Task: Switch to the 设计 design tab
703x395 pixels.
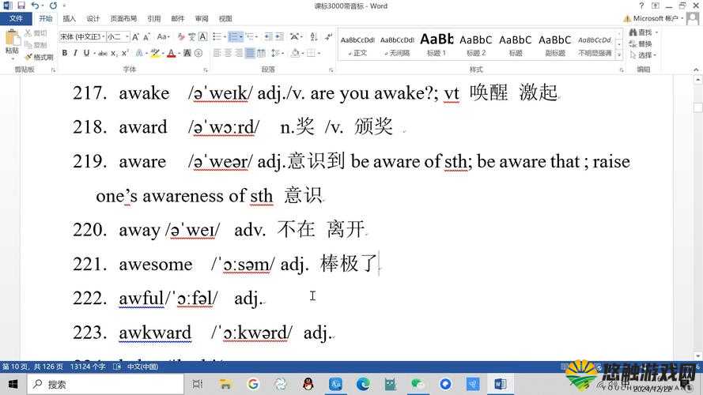Action: 93,18
